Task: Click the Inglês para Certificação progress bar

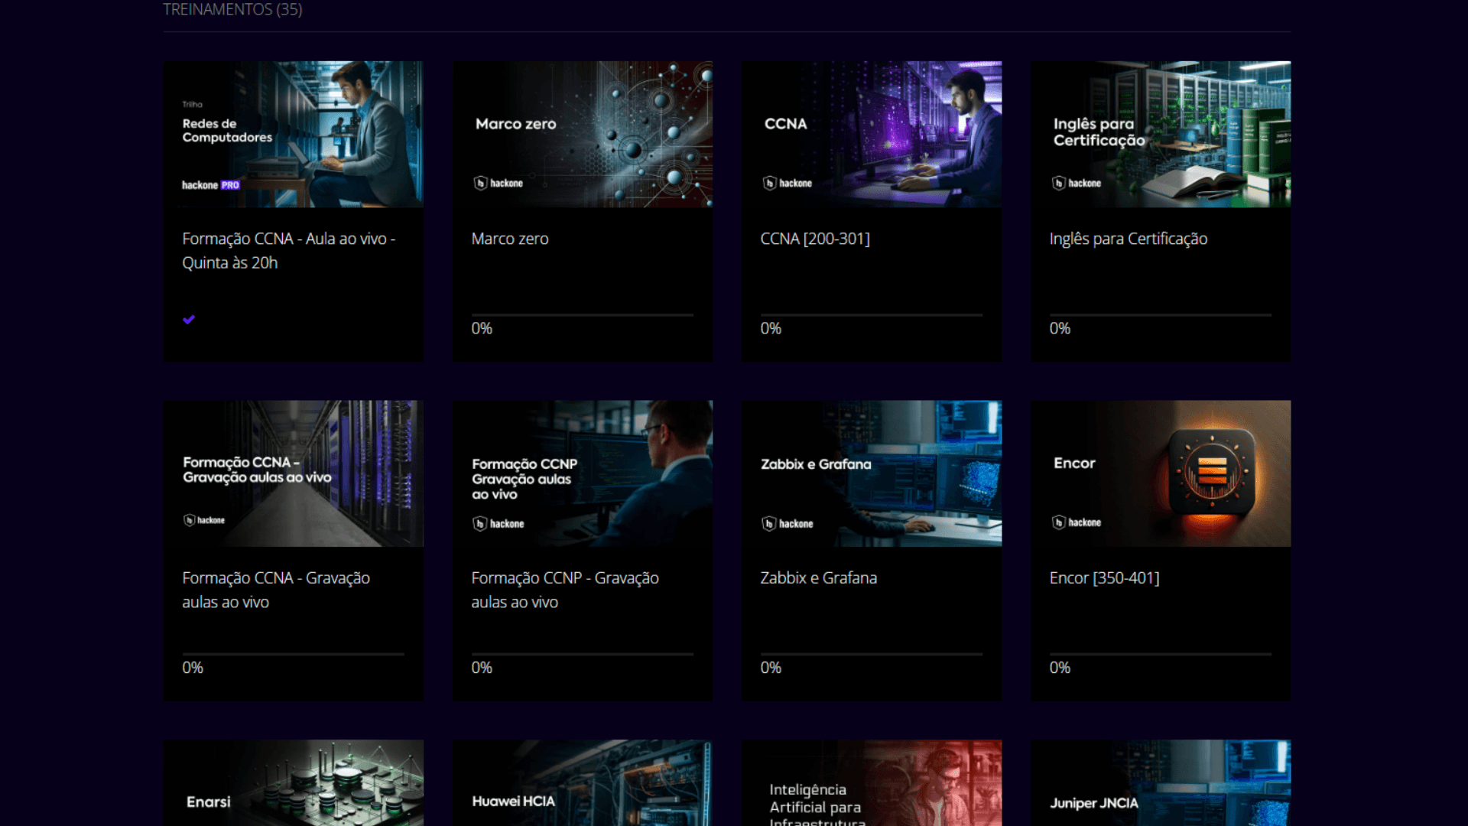Action: (1160, 315)
